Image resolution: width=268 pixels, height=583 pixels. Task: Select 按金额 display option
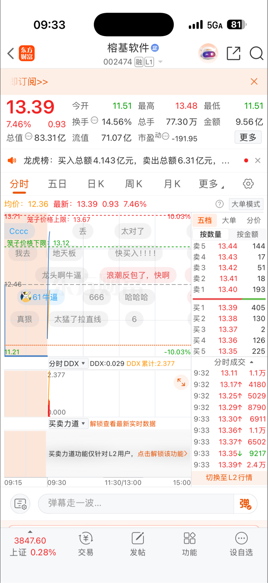pos(247,234)
